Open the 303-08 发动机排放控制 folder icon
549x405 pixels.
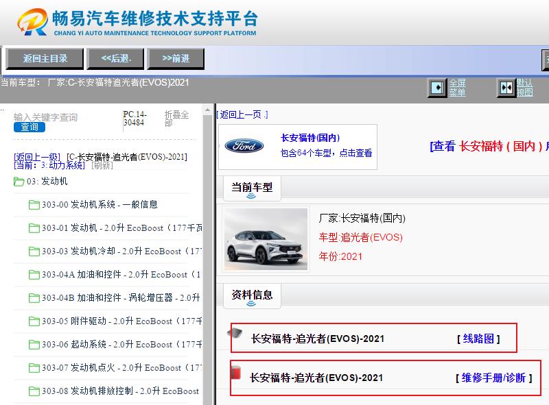coord(34,391)
